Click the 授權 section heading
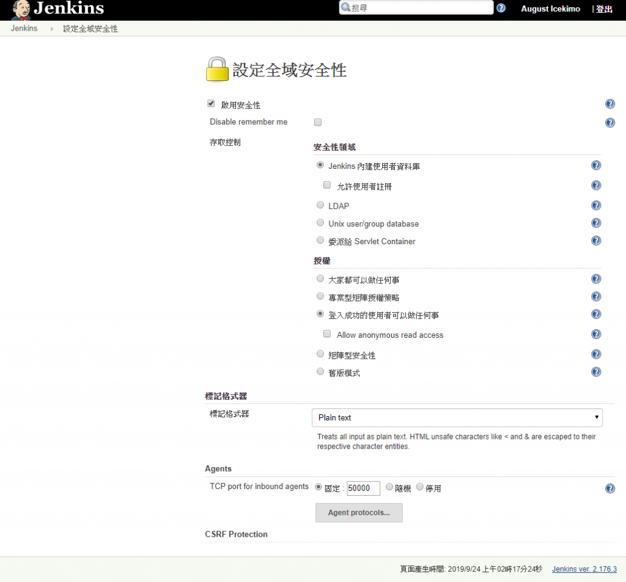Image resolution: width=626 pixels, height=582 pixels. pyautogui.click(x=322, y=261)
